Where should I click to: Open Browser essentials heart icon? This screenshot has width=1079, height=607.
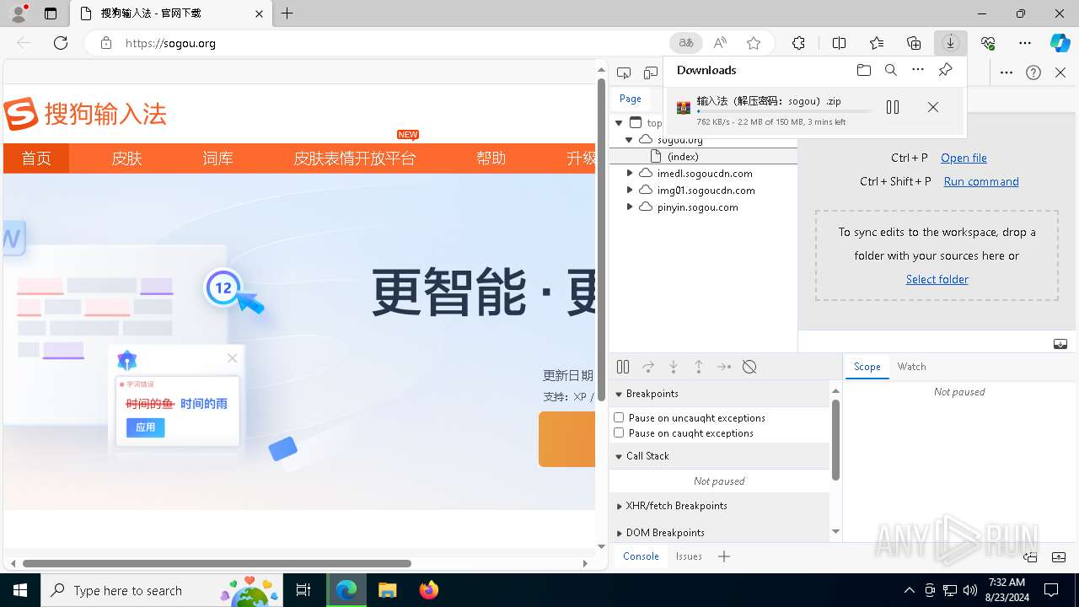click(x=988, y=43)
